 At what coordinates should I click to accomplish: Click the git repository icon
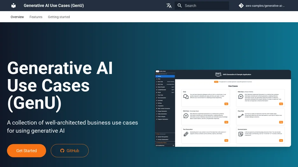point(241,5)
